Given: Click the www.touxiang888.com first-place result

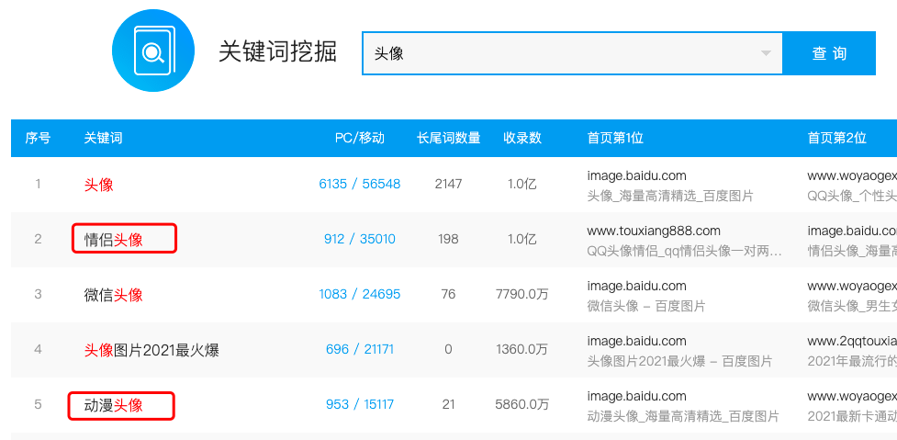Looking at the screenshot, I should pyautogui.click(x=654, y=231).
